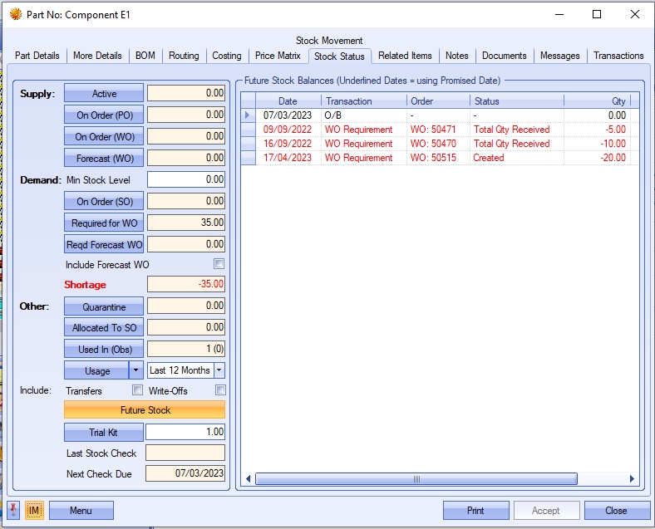The height and width of the screenshot is (529, 655).
Task: Maximize the Part No window
Action: [597, 14]
